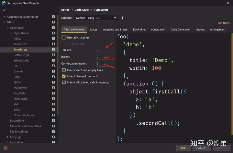Switch to the Tabs and Indents tab

coord(74,29)
